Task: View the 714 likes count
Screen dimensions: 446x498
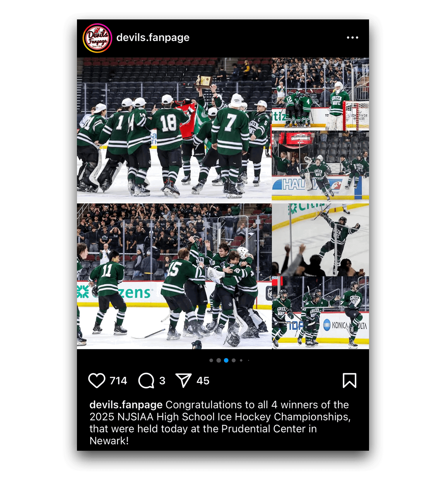Action: [x=118, y=381]
